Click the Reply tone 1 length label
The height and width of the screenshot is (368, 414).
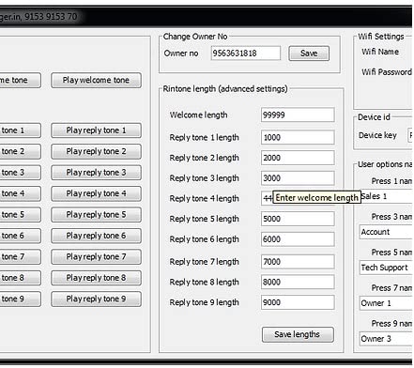coord(204,137)
